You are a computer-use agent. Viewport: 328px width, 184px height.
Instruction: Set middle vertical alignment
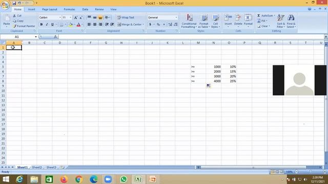coord(95,17)
